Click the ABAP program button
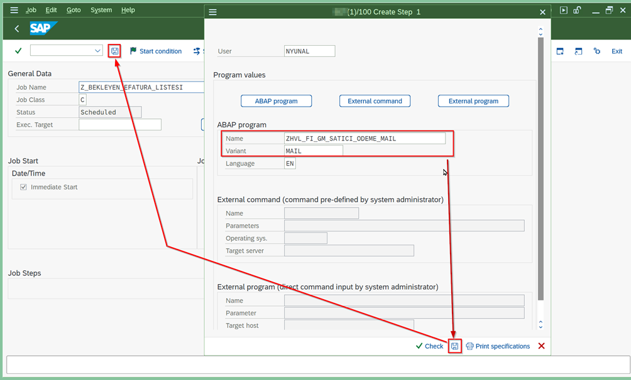 click(276, 101)
